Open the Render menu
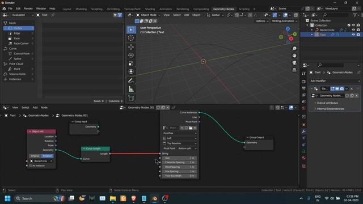This screenshot has height=204, width=363. click(x=28, y=8)
